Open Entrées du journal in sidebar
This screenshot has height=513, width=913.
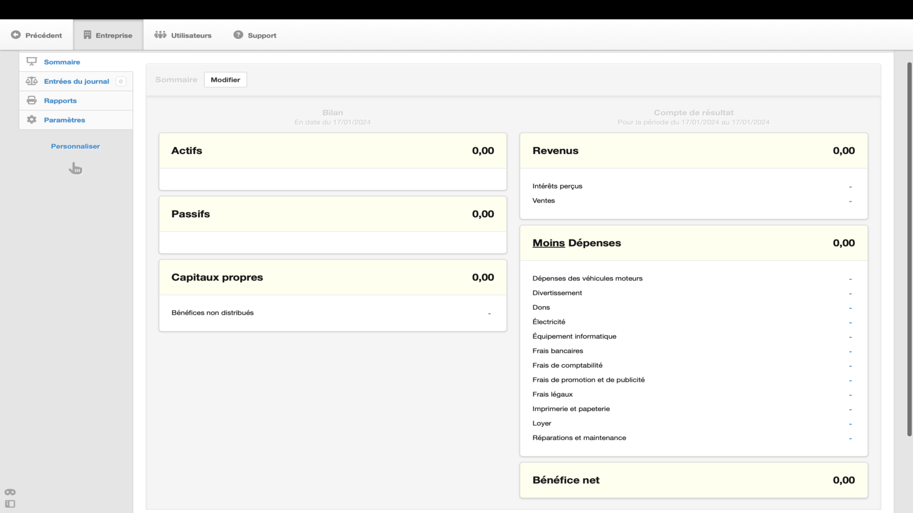[x=76, y=82]
